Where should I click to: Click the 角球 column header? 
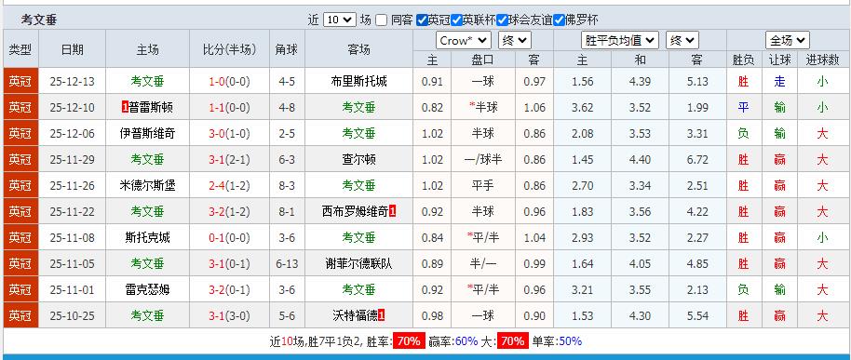287,50
